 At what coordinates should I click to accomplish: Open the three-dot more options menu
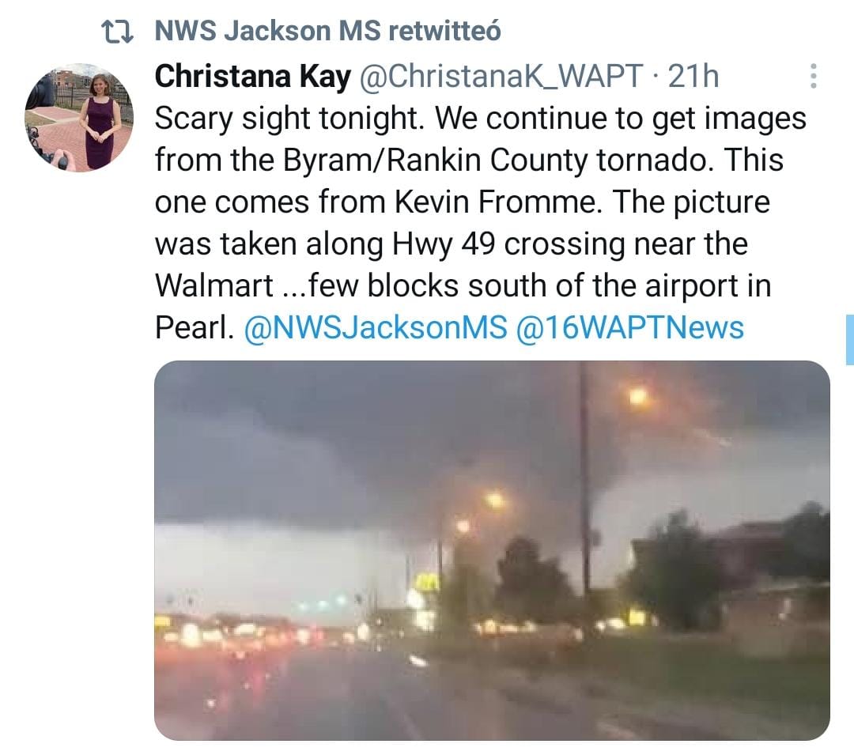[x=813, y=76]
